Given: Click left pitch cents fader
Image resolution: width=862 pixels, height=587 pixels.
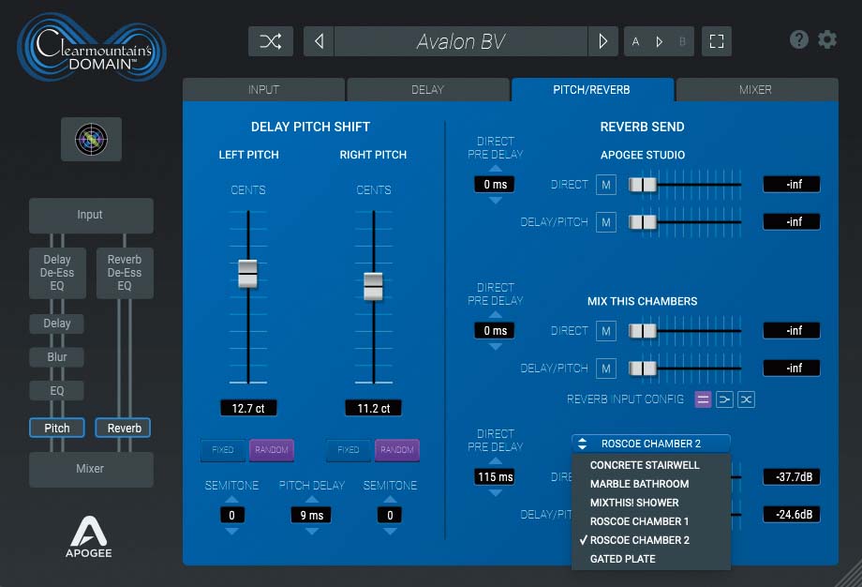Looking at the screenshot, I should pyautogui.click(x=248, y=274).
